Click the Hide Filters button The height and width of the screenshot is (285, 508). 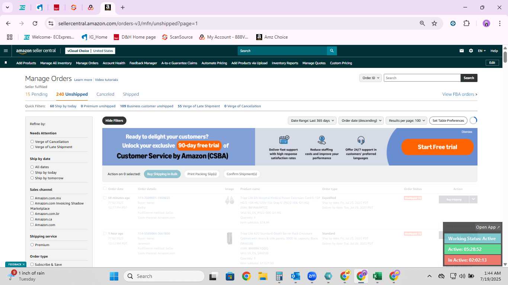pos(114,121)
